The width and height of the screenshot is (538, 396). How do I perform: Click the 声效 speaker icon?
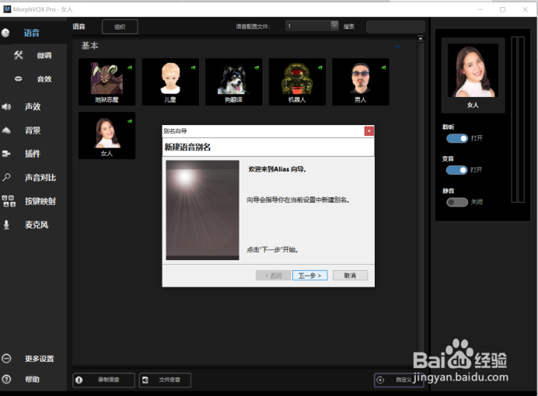tap(6, 106)
